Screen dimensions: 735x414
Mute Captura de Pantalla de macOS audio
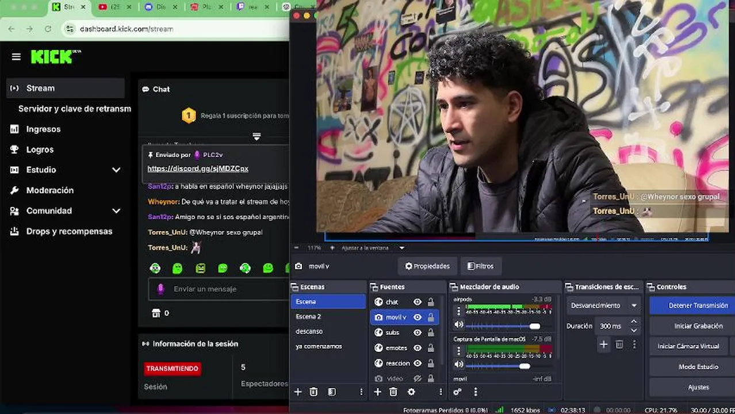459,365
